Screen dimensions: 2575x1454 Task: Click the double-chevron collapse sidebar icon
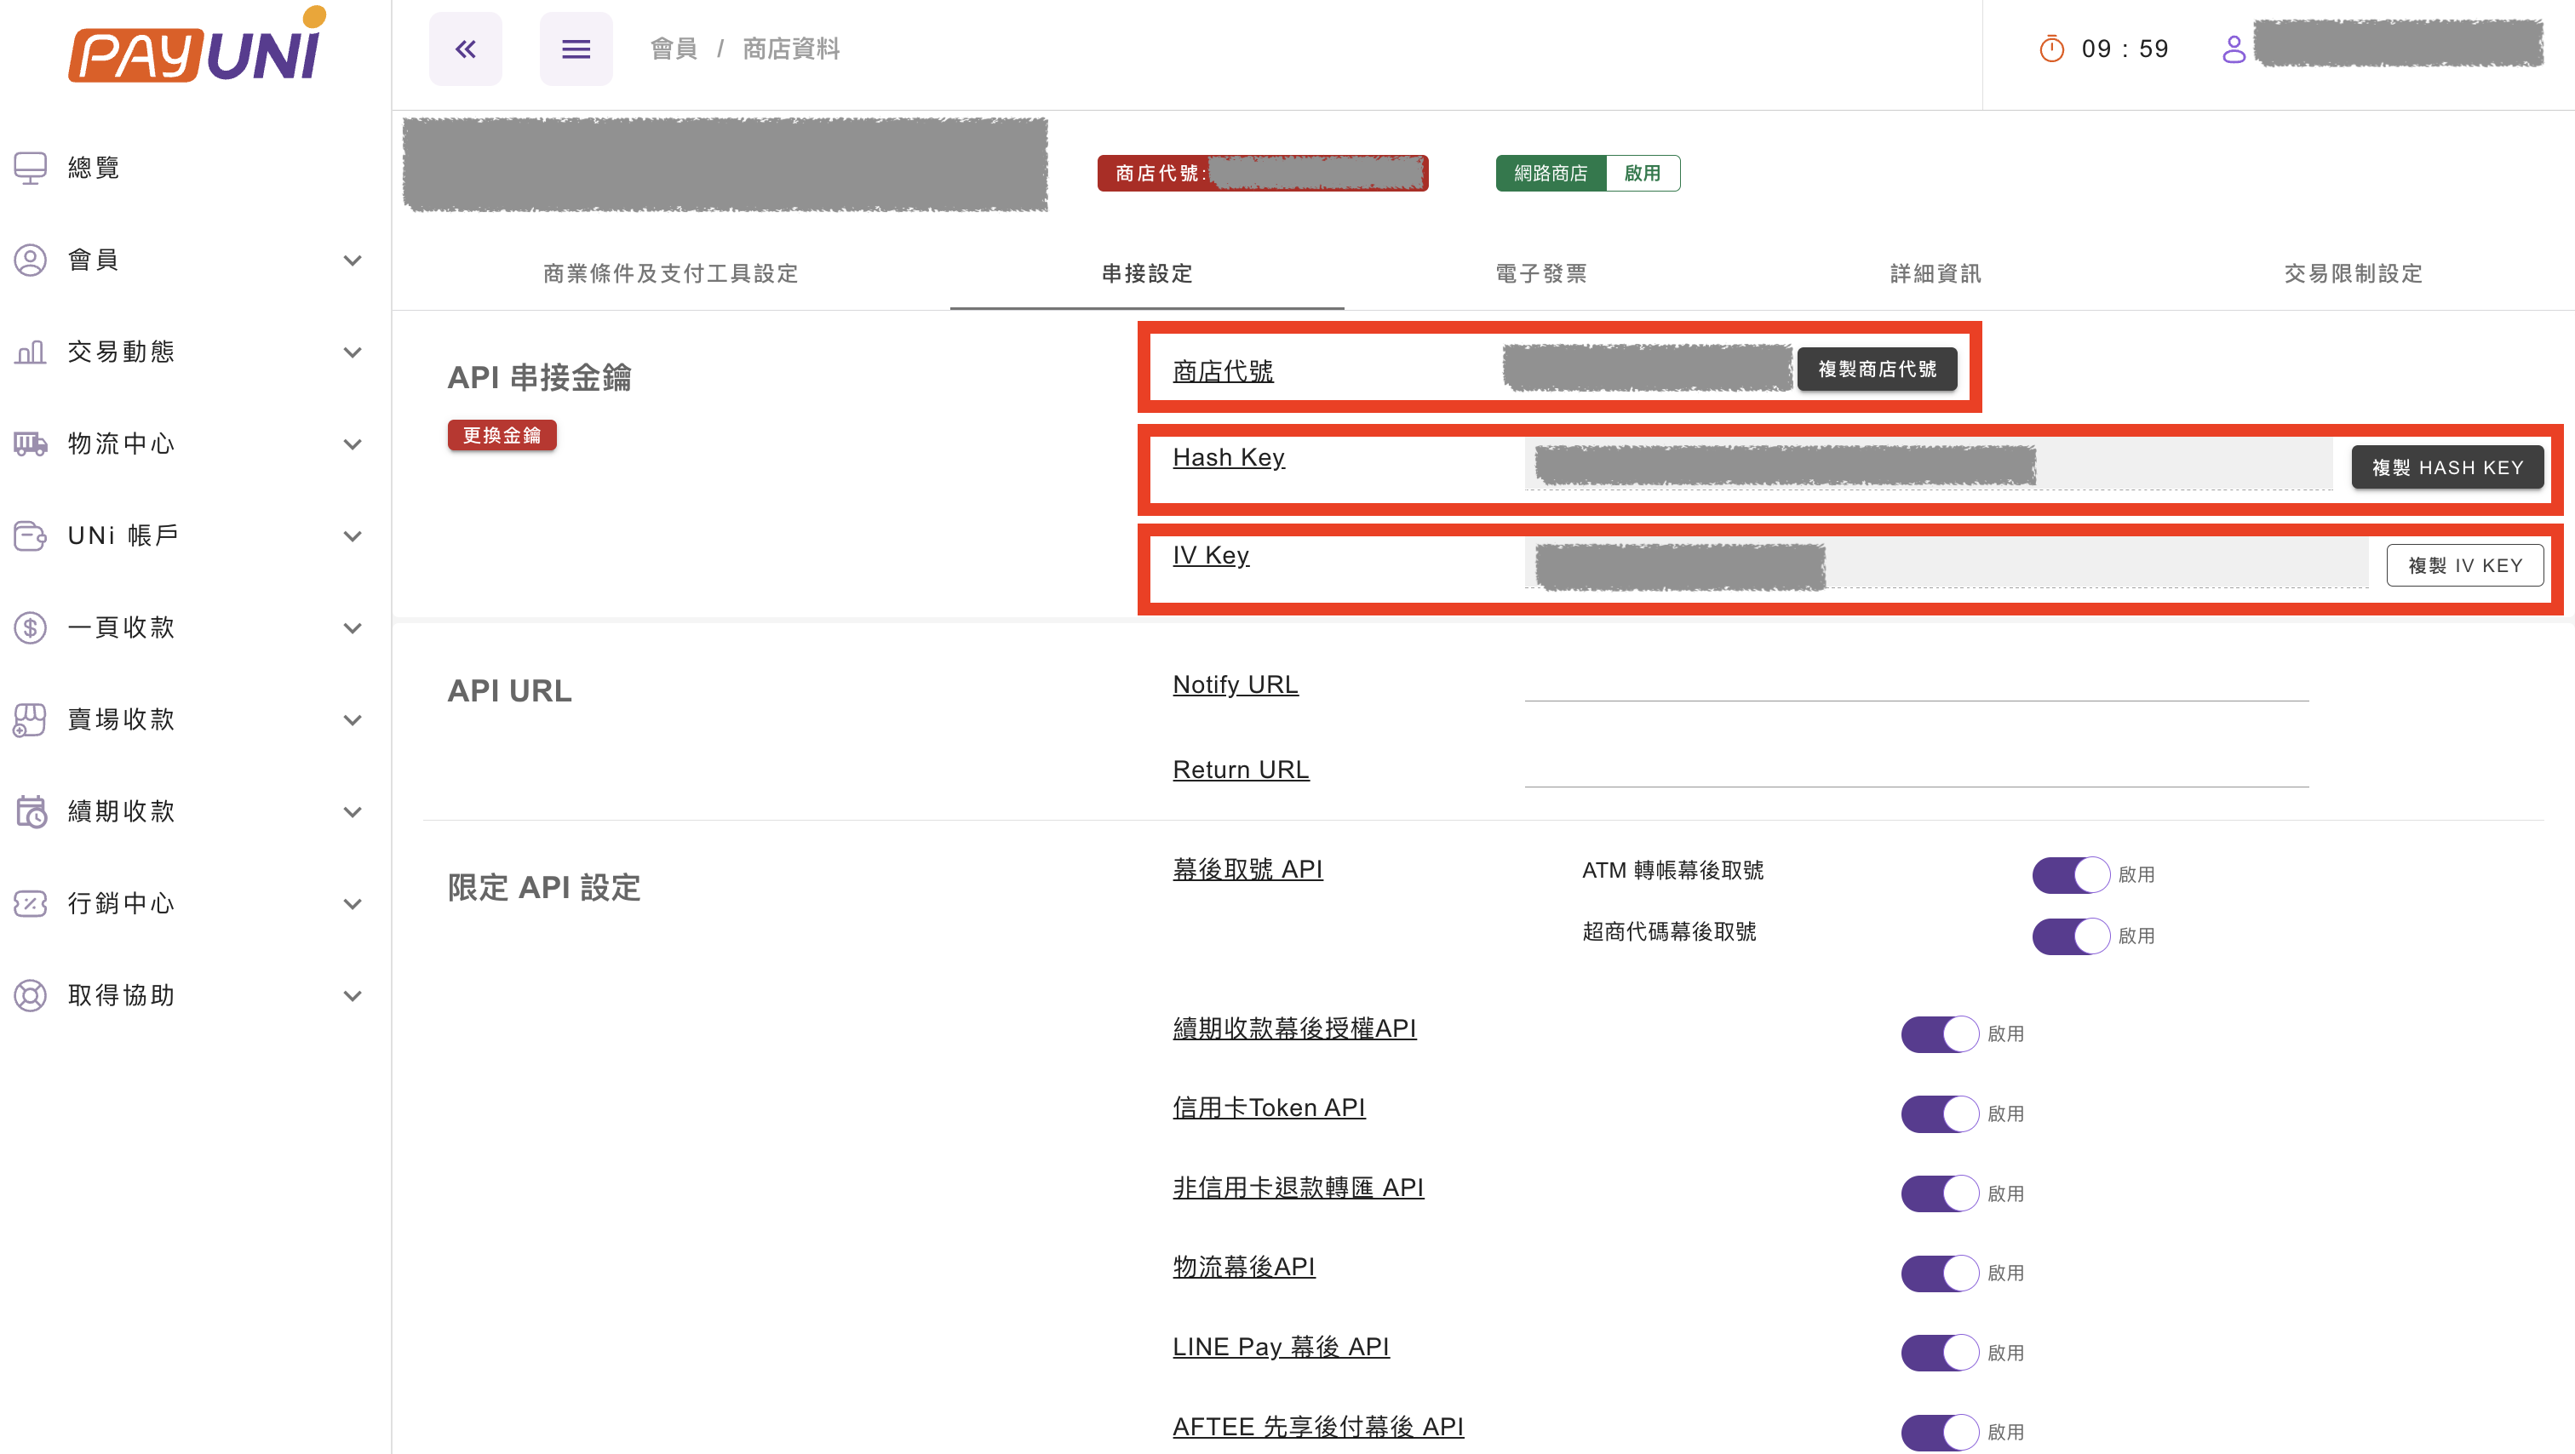pos(465,49)
